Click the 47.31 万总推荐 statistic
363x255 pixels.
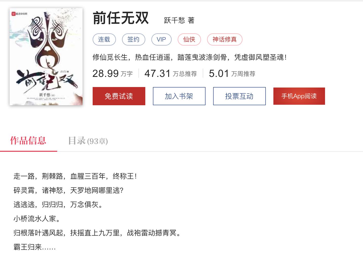click(x=171, y=74)
